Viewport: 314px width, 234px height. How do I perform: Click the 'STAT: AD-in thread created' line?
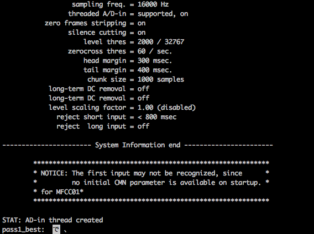coord(53,220)
